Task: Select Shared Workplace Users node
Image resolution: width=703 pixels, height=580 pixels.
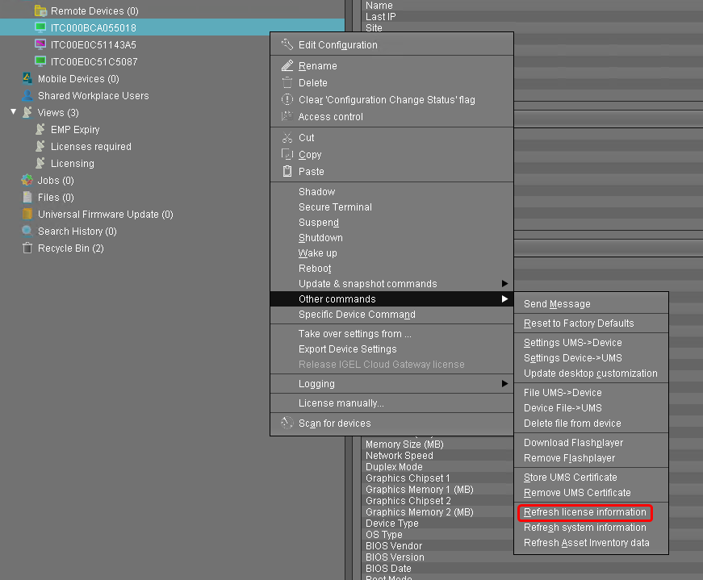Action: click(x=93, y=96)
